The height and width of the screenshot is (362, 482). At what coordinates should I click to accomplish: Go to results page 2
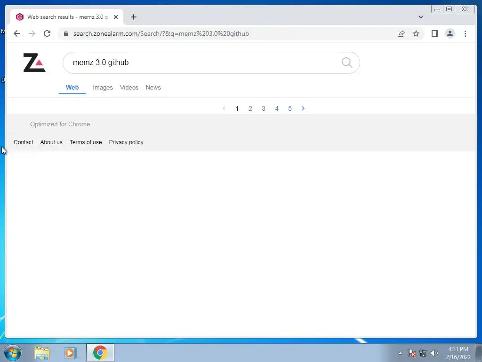[x=250, y=108]
